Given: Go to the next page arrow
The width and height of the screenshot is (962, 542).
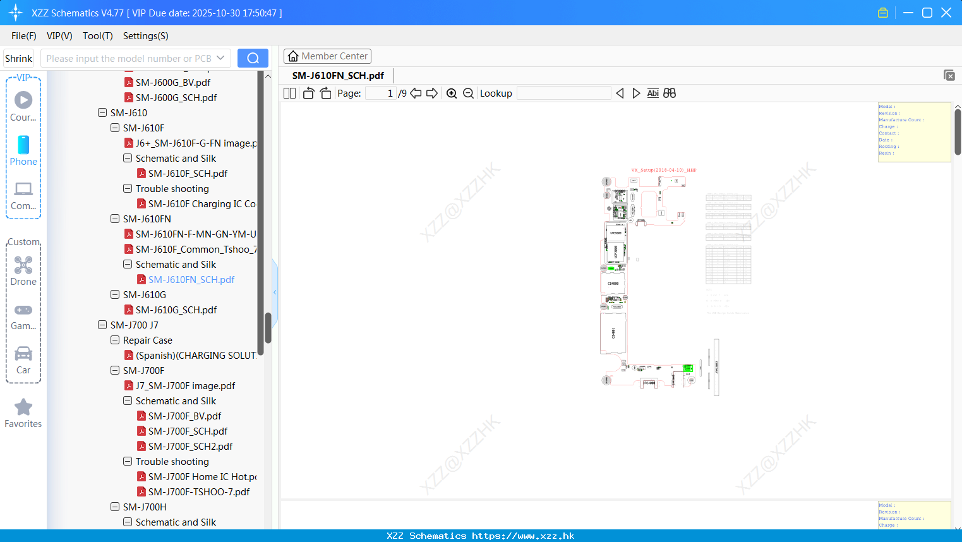Looking at the screenshot, I should tap(432, 93).
